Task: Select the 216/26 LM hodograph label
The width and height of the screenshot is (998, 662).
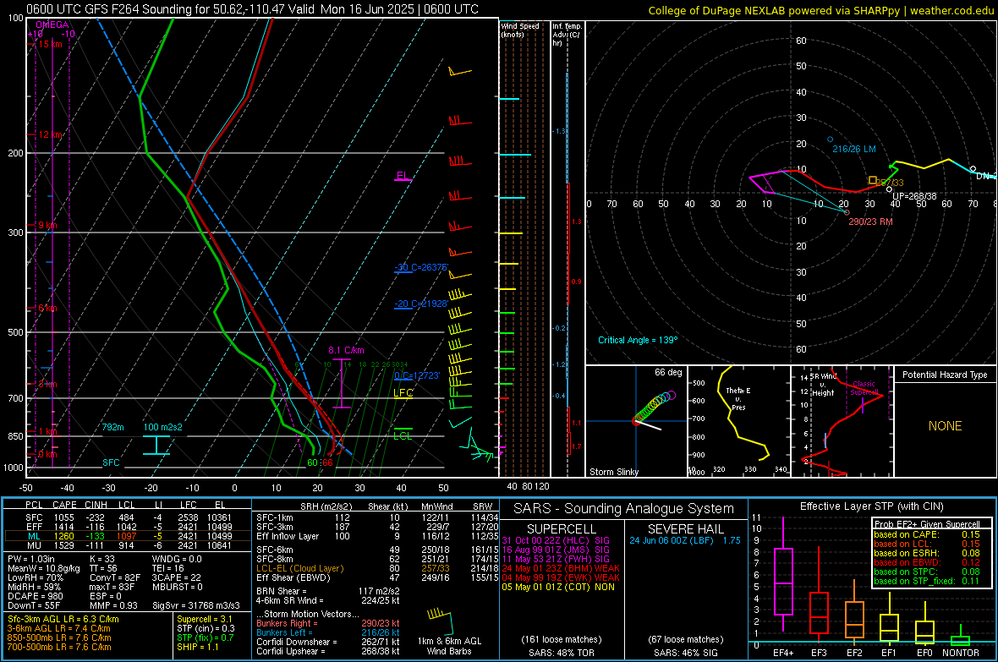Action: 854,149
